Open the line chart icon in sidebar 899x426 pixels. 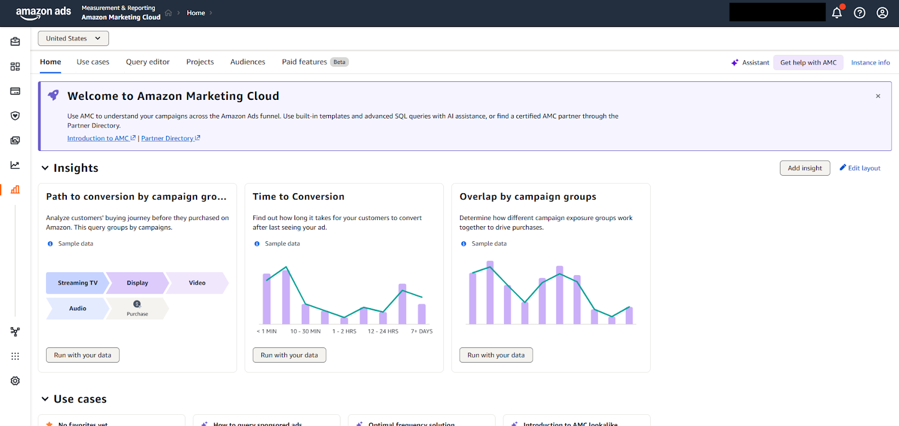click(x=15, y=165)
